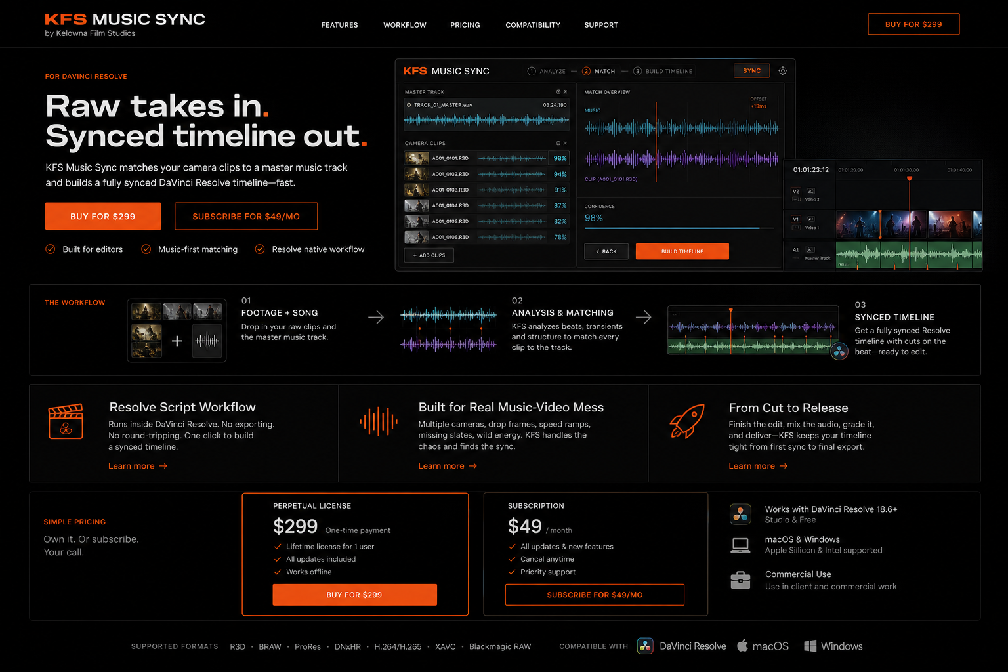
Task: Click the orange offset line in Match Overview
Action: (656, 141)
